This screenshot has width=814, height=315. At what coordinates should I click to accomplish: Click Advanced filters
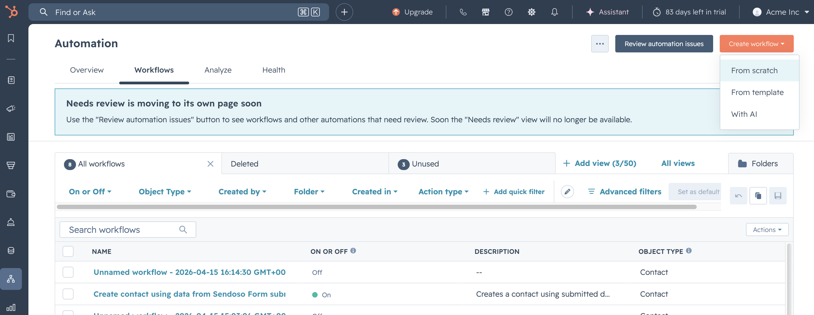pyautogui.click(x=624, y=192)
